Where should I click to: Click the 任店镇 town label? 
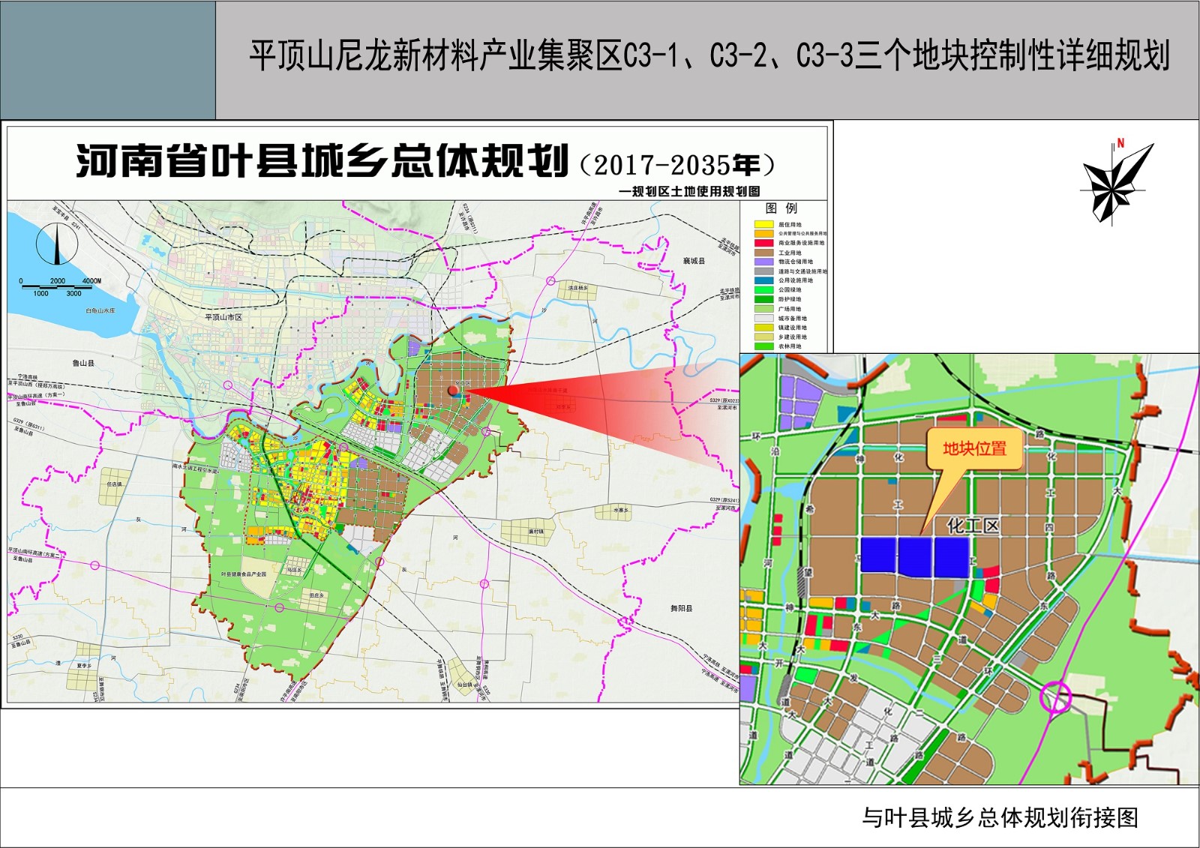114,484
